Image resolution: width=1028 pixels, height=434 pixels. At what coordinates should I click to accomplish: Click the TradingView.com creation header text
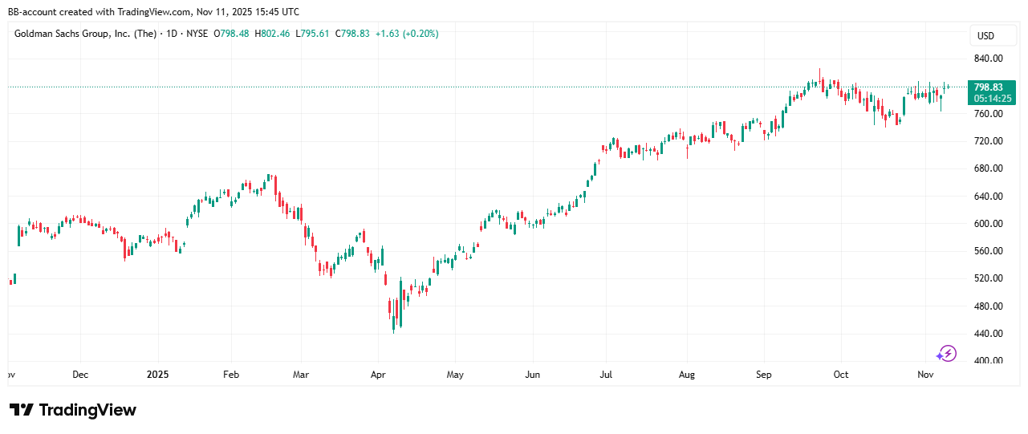point(154,12)
